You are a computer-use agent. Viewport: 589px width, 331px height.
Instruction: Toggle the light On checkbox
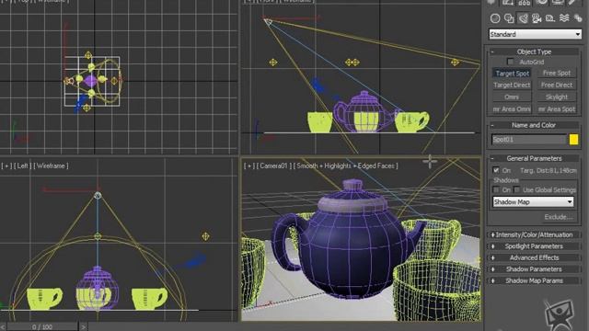click(x=496, y=170)
